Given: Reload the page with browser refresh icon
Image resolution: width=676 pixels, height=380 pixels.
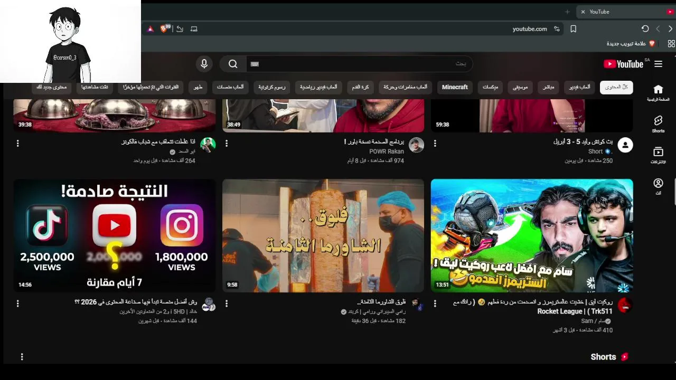Looking at the screenshot, I should click(x=645, y=28).
